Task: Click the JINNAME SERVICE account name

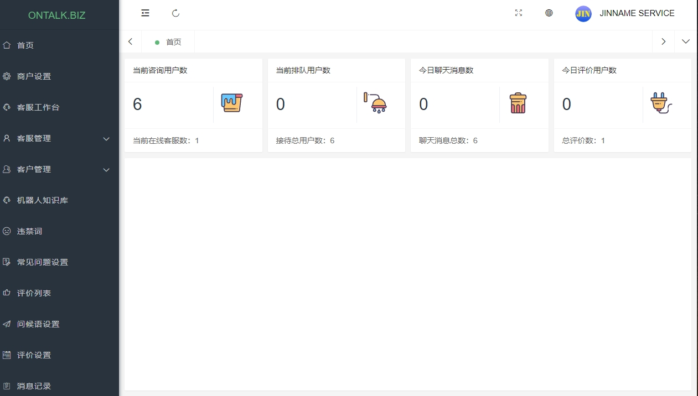Action: click(637, 13)
